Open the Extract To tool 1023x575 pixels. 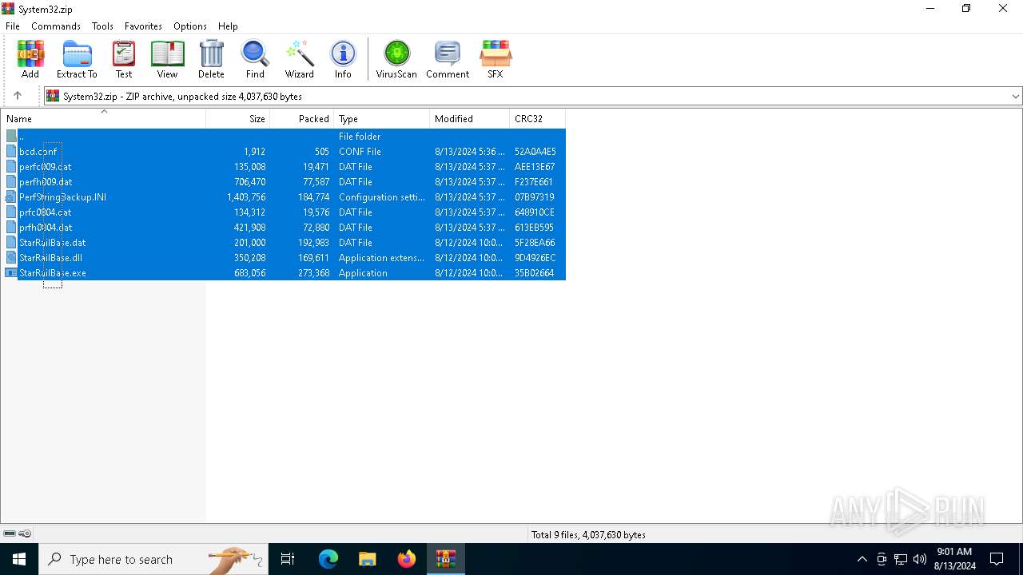77,59
